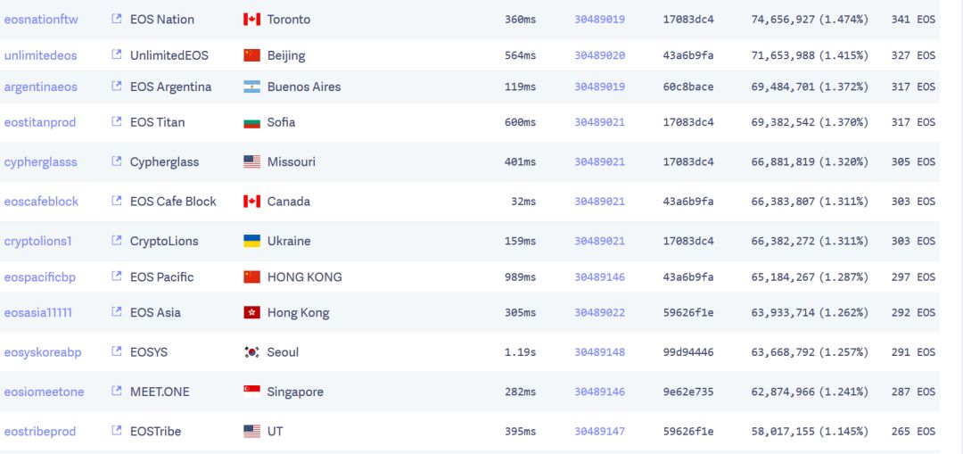Open the eosiomeetone account link
Image resolution: width=963 pixels, height=454 pixels.
(x=45, y=392)
